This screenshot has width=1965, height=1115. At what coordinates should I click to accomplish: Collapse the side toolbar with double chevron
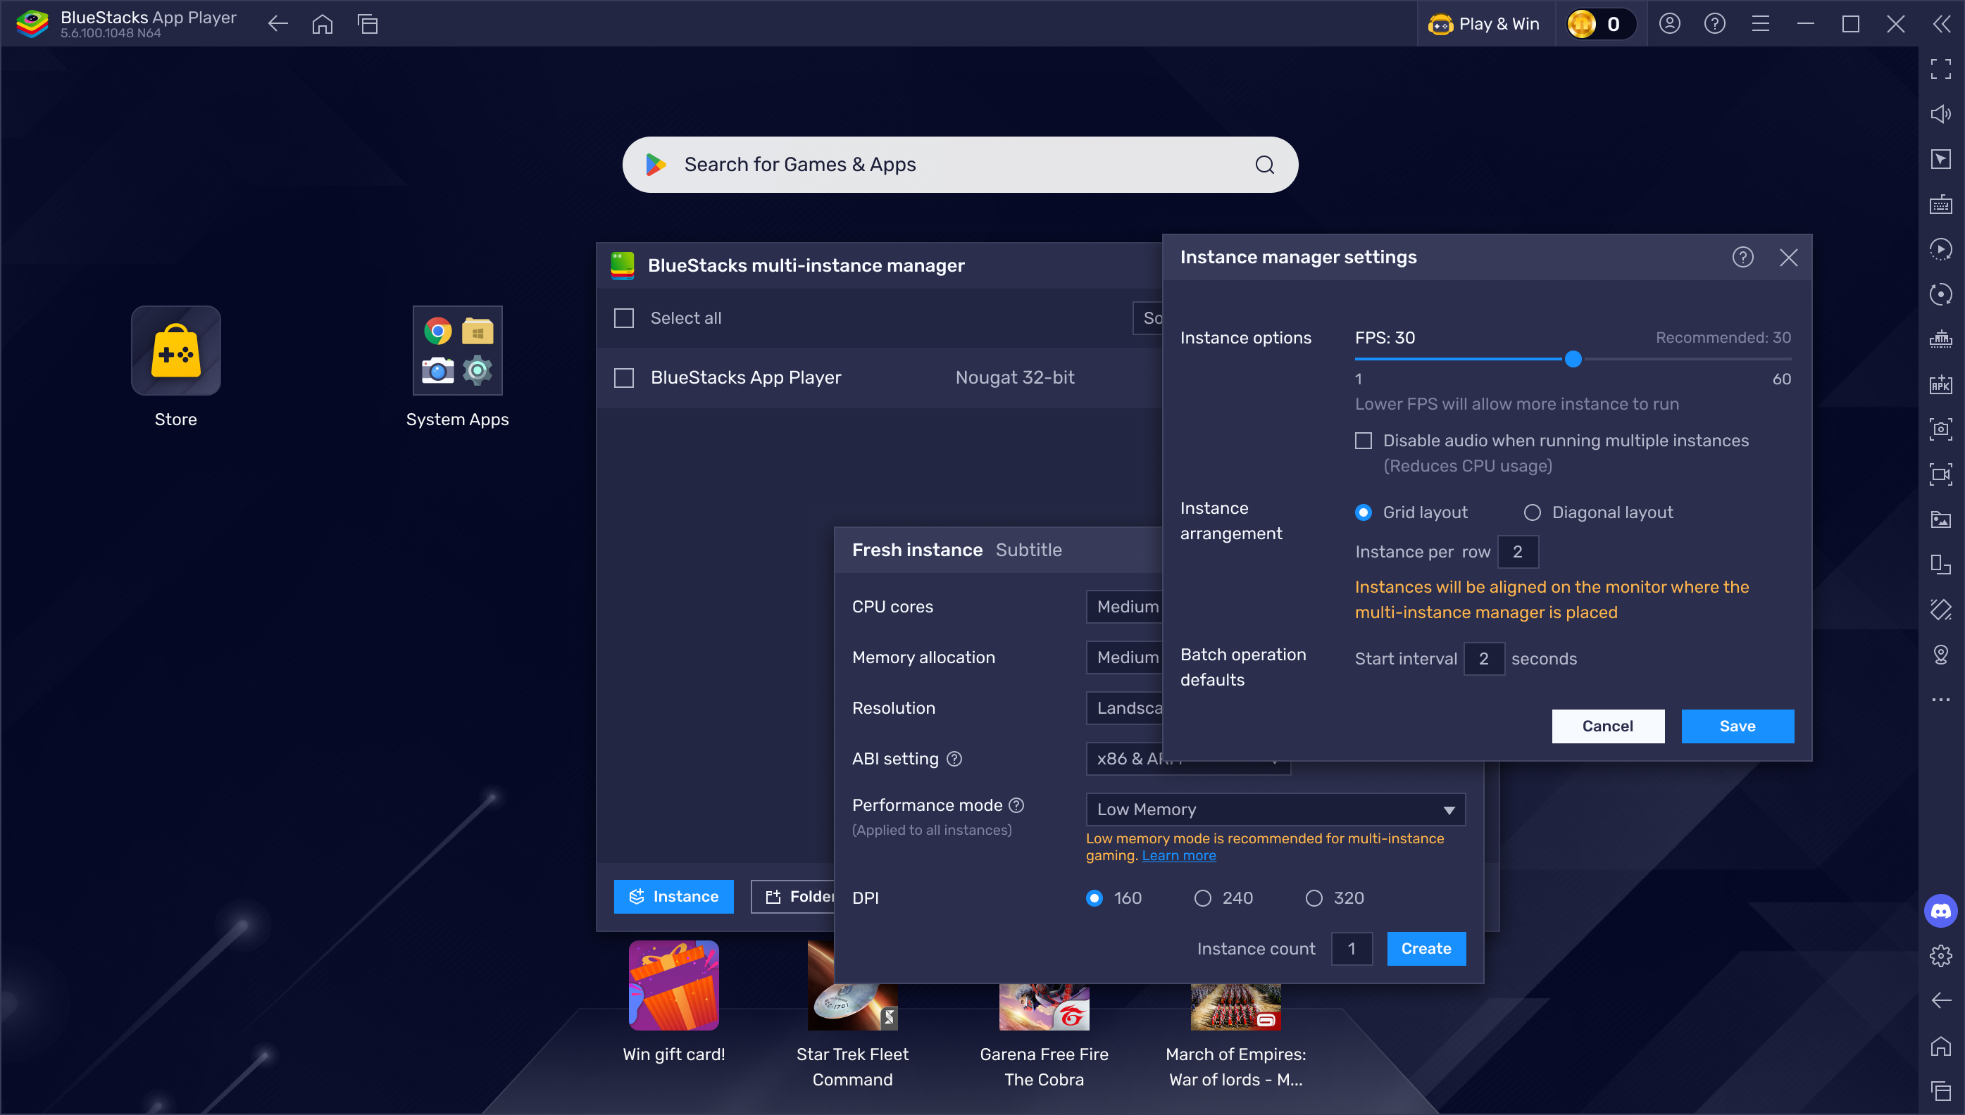click(x=1941, y=24)
